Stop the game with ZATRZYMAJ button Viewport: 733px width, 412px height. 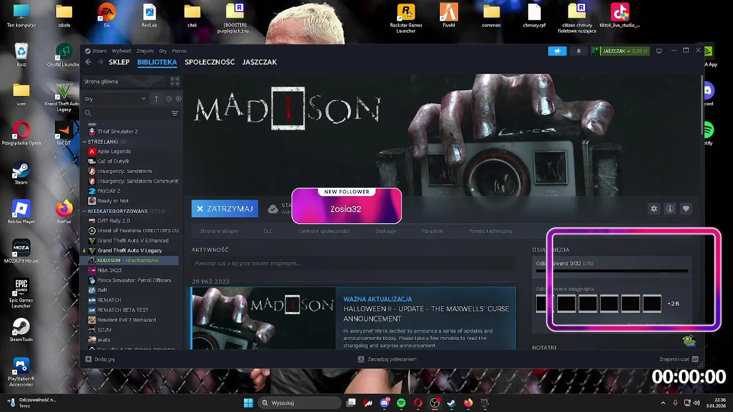(x=224, y=209)
